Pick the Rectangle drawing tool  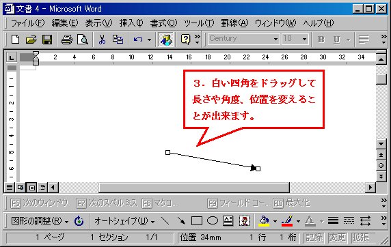[197, 221]
